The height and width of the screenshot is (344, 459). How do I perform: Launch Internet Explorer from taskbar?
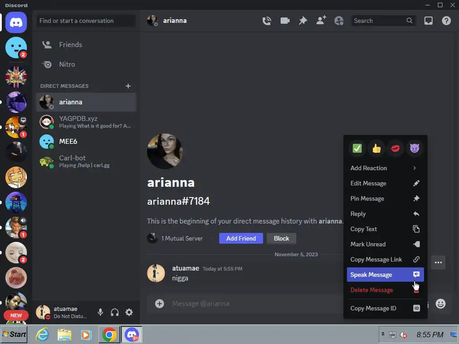click(43, 335)
